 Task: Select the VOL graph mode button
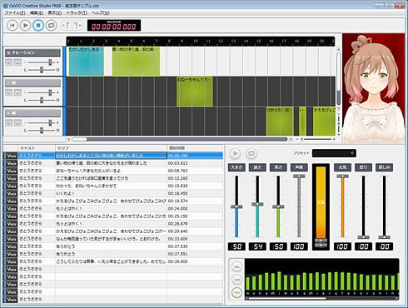coord(236,267)
